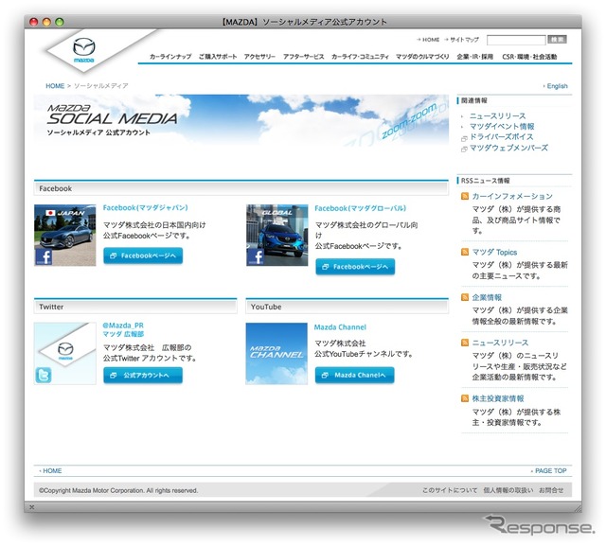Click the HOME breadcrumb link
The width and height of the screenshot is (606, 546).
click(55, 86)
